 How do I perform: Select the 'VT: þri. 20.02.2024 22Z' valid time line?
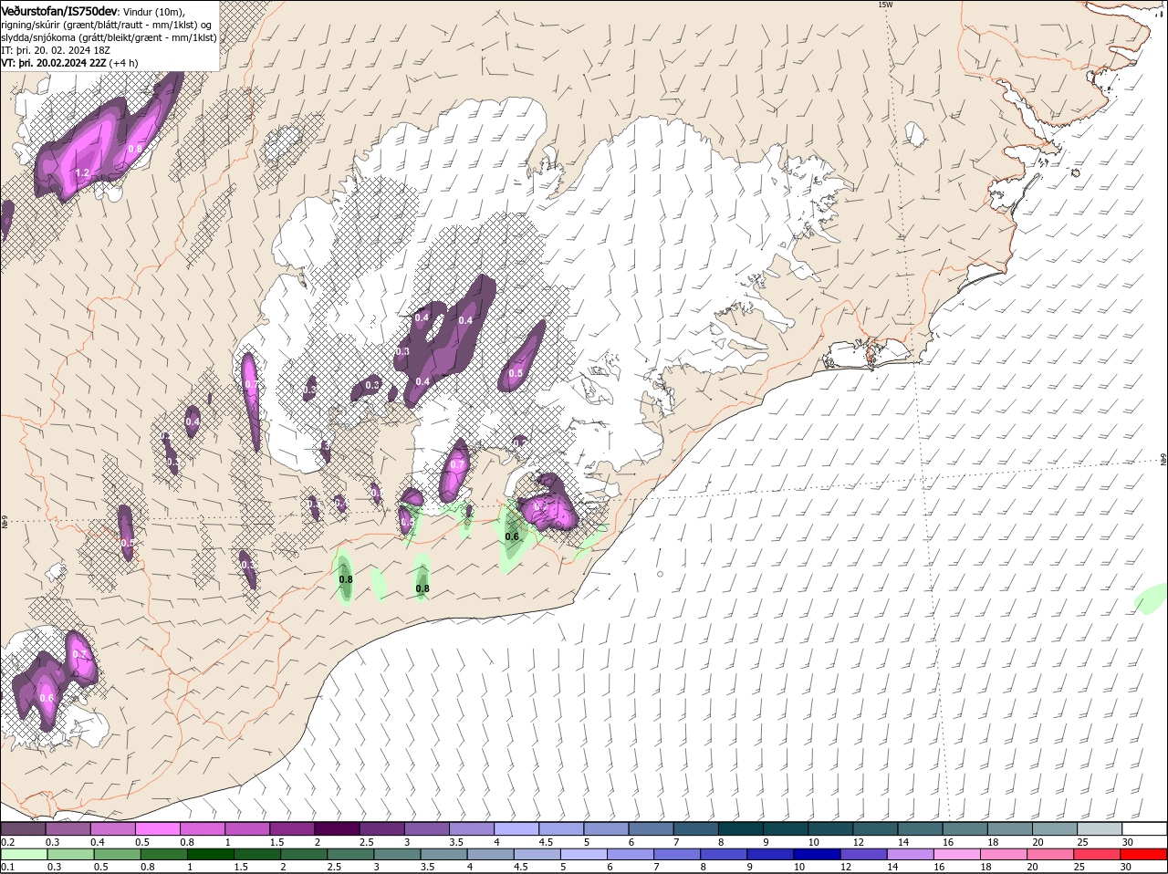click(x=69, y=63)
